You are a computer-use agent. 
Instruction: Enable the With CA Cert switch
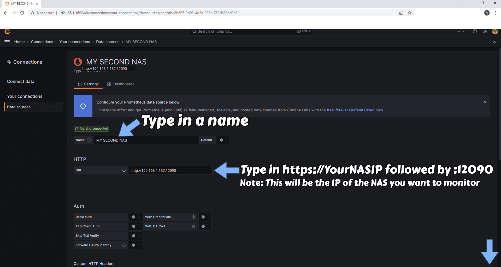(205, 226)
